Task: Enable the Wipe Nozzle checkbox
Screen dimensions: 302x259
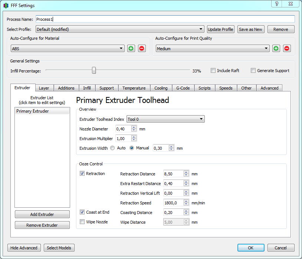Action: [x=82, y=222]
